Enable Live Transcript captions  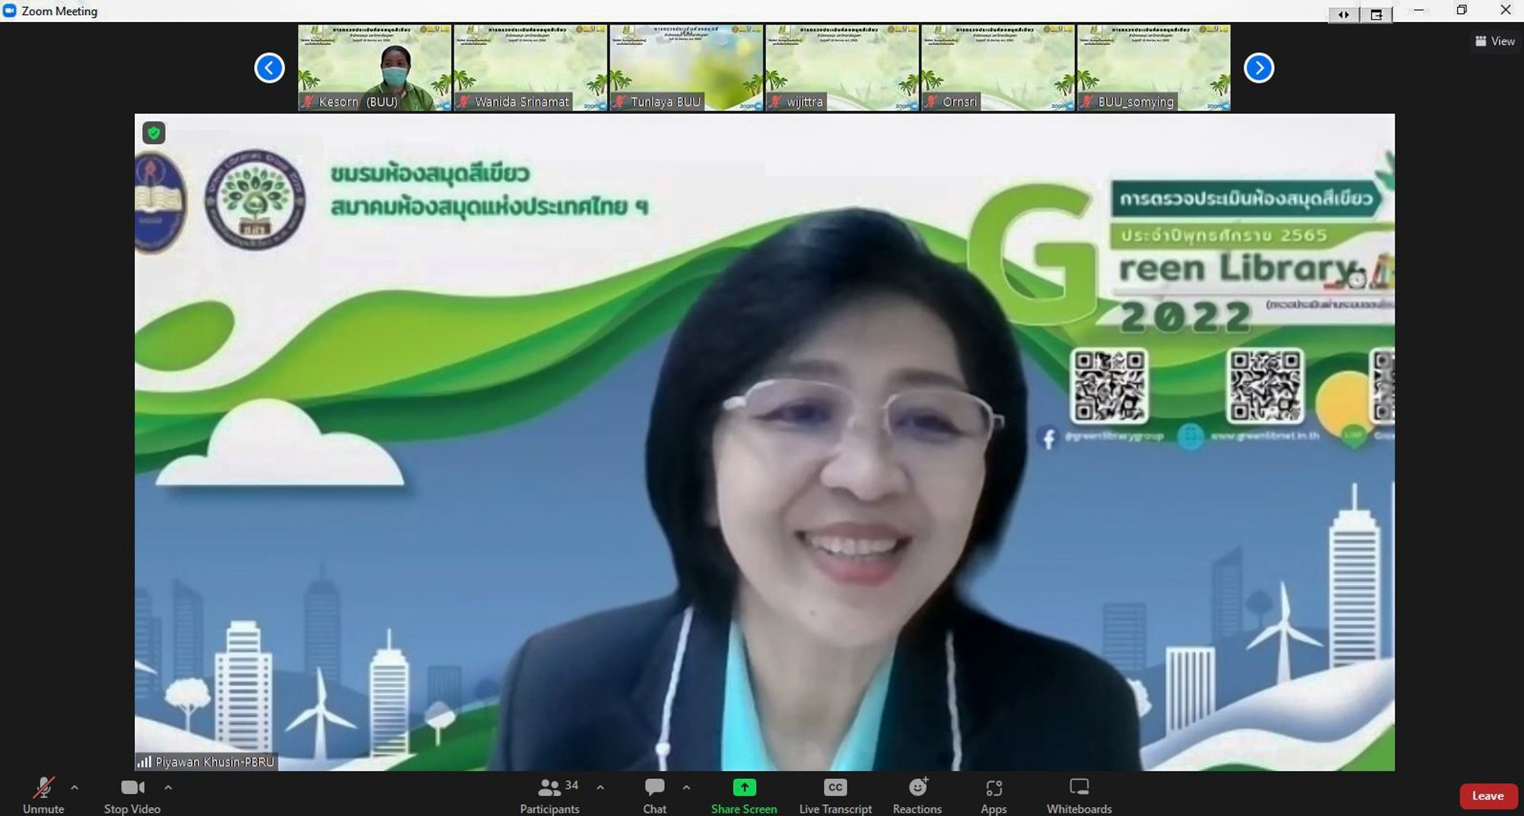[835, 795]
